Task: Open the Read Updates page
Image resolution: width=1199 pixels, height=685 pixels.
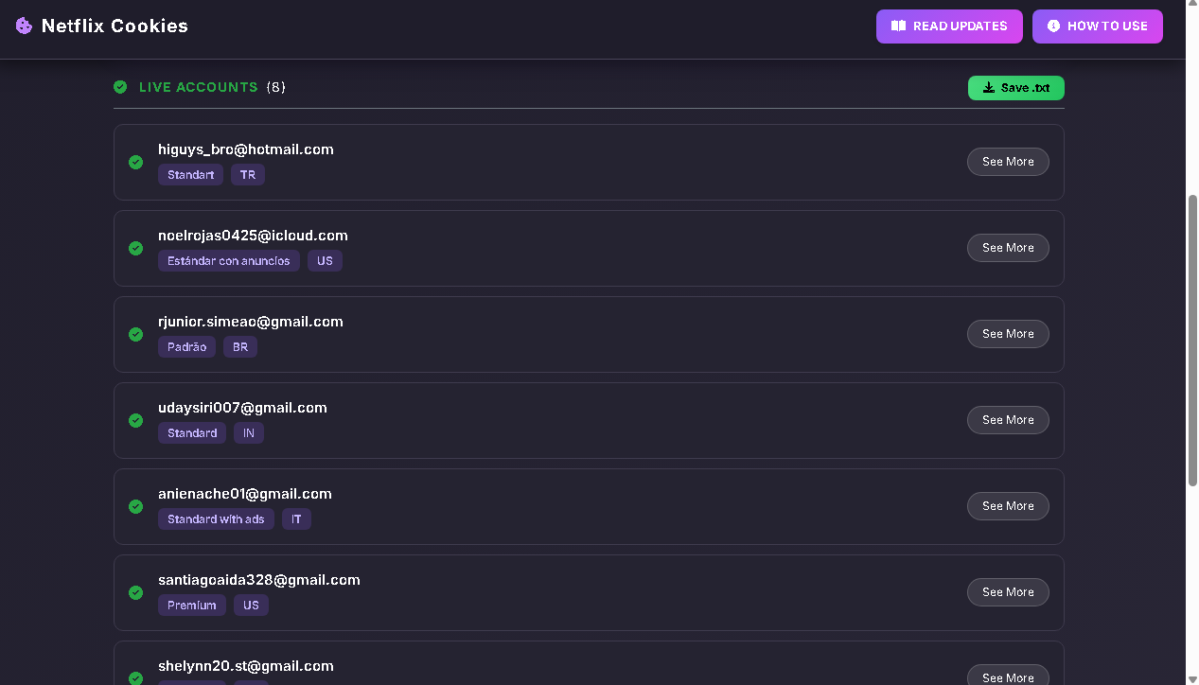Action: point(949,26)
